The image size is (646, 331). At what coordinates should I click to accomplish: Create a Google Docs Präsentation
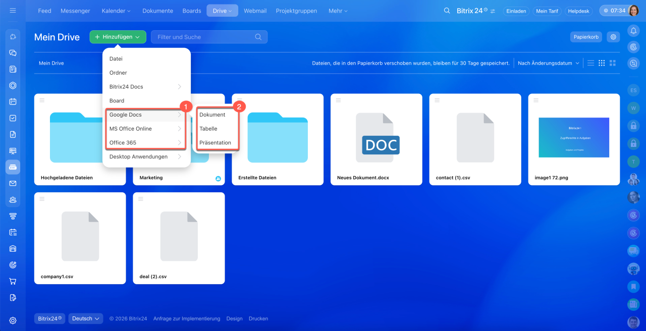pos(216,143)
